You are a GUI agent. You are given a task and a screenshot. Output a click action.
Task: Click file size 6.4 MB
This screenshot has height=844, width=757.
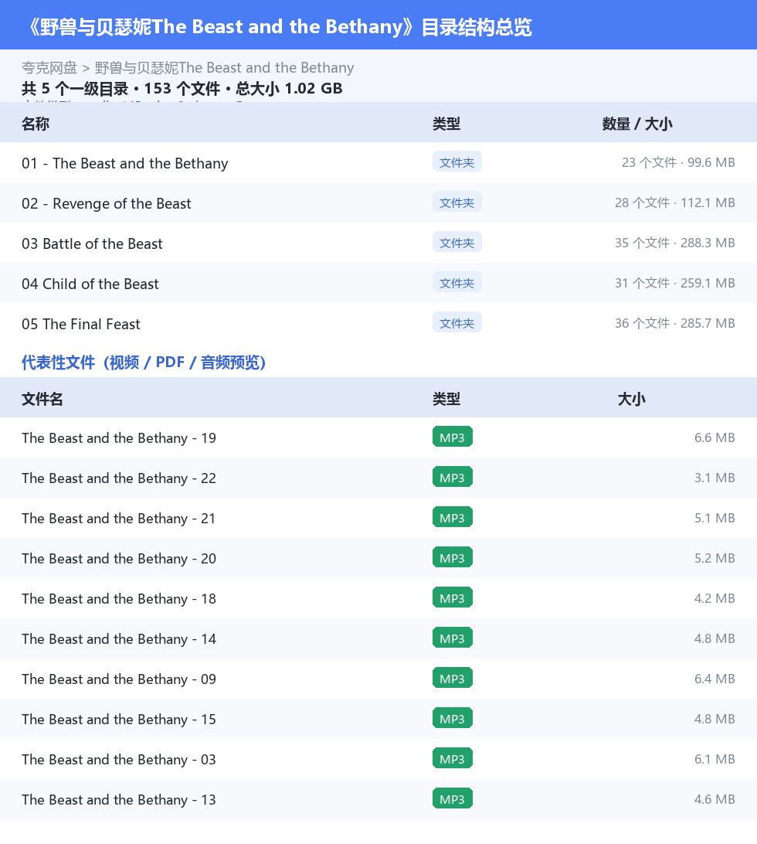[x=715, y=679]
